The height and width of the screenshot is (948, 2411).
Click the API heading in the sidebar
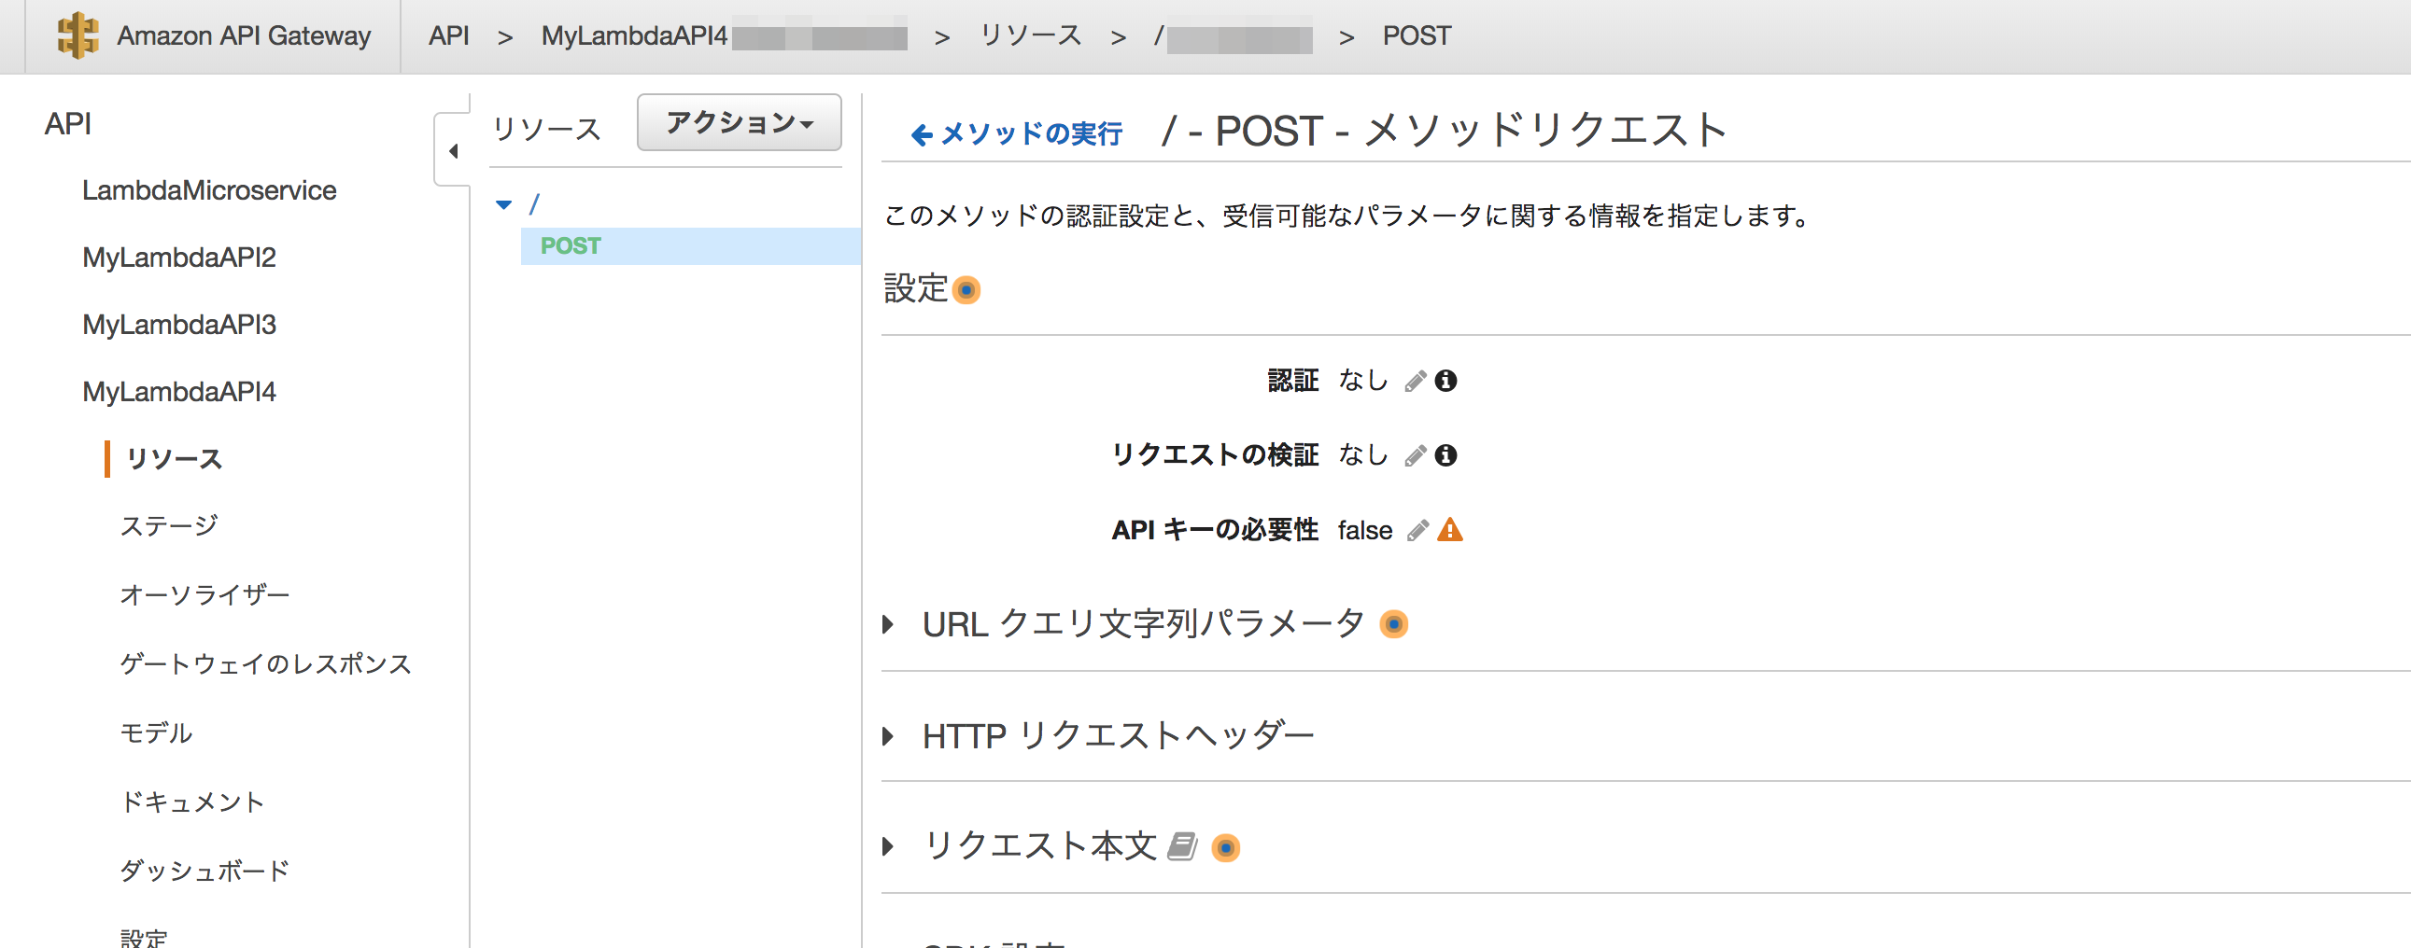point(67,123)
